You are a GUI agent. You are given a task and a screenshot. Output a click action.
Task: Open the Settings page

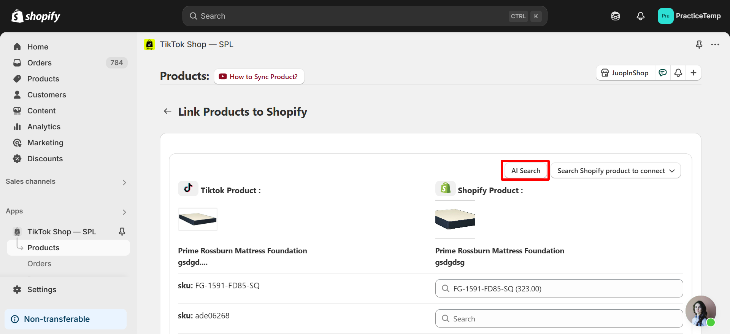pos(42,289)
